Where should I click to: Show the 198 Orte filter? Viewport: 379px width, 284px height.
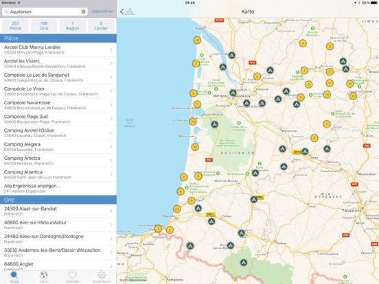(44, 26)
